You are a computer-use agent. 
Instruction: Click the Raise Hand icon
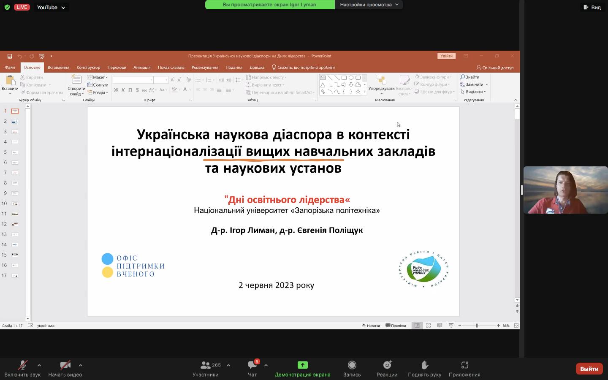pyautogui.click(x=424, y=365)
